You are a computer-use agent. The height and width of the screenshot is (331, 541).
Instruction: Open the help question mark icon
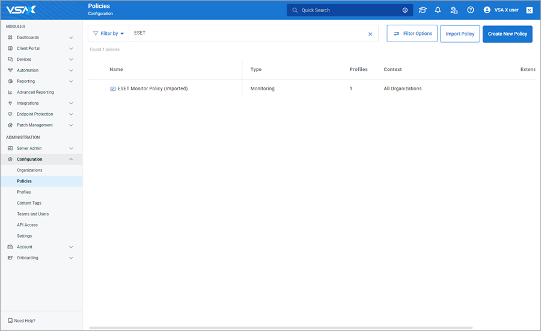[x=471, y=10]
